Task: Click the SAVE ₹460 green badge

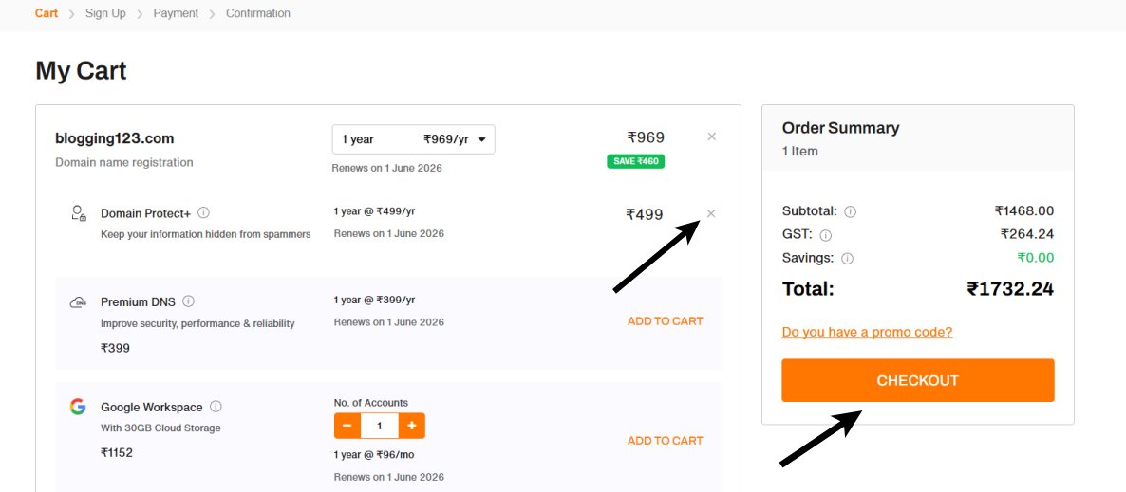Action: [635, 161]
